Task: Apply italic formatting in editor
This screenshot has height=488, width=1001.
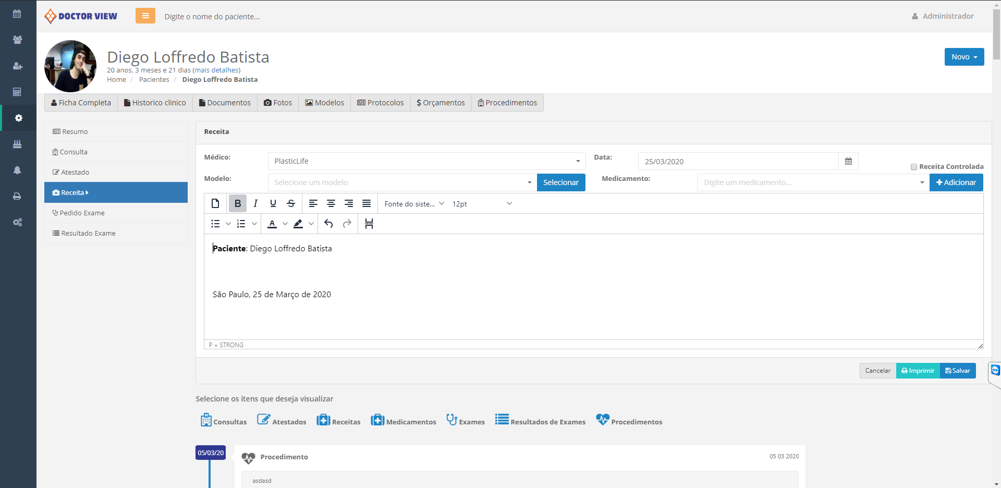Action: (x=255, y=203)
